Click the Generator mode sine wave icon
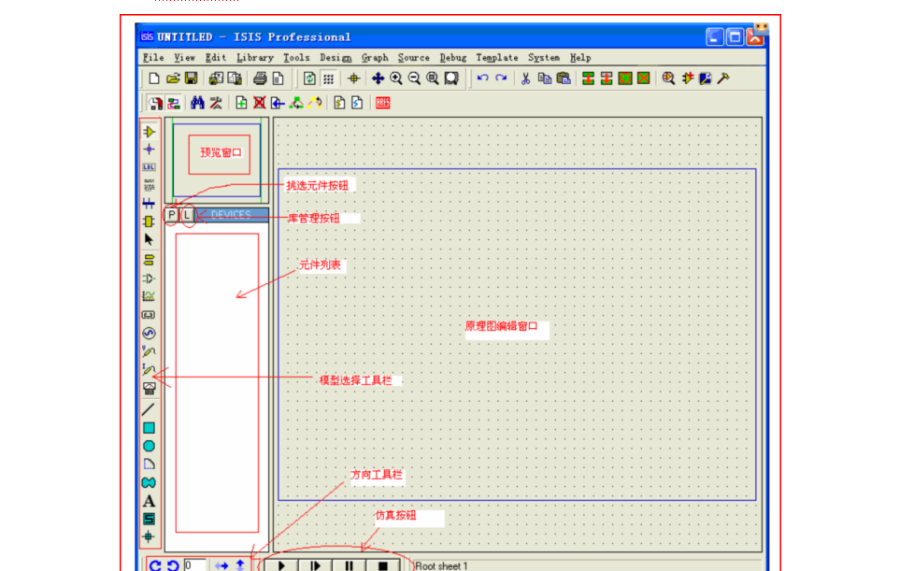This screenshot has width=914, height=571. [149, 333]
